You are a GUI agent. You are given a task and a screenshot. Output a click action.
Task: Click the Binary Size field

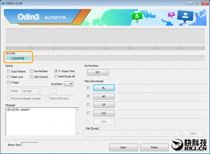(x=30, y=145)
